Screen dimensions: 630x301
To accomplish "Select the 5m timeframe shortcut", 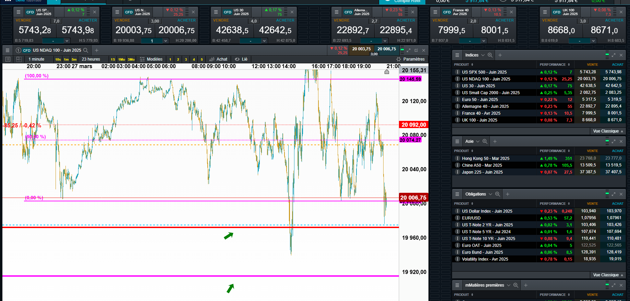I will [x=74, y=60].
